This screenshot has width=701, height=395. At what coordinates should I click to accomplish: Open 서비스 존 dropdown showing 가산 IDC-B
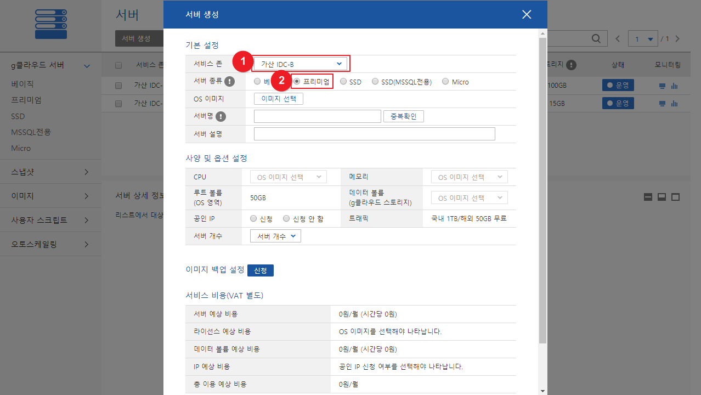[301, 64]
